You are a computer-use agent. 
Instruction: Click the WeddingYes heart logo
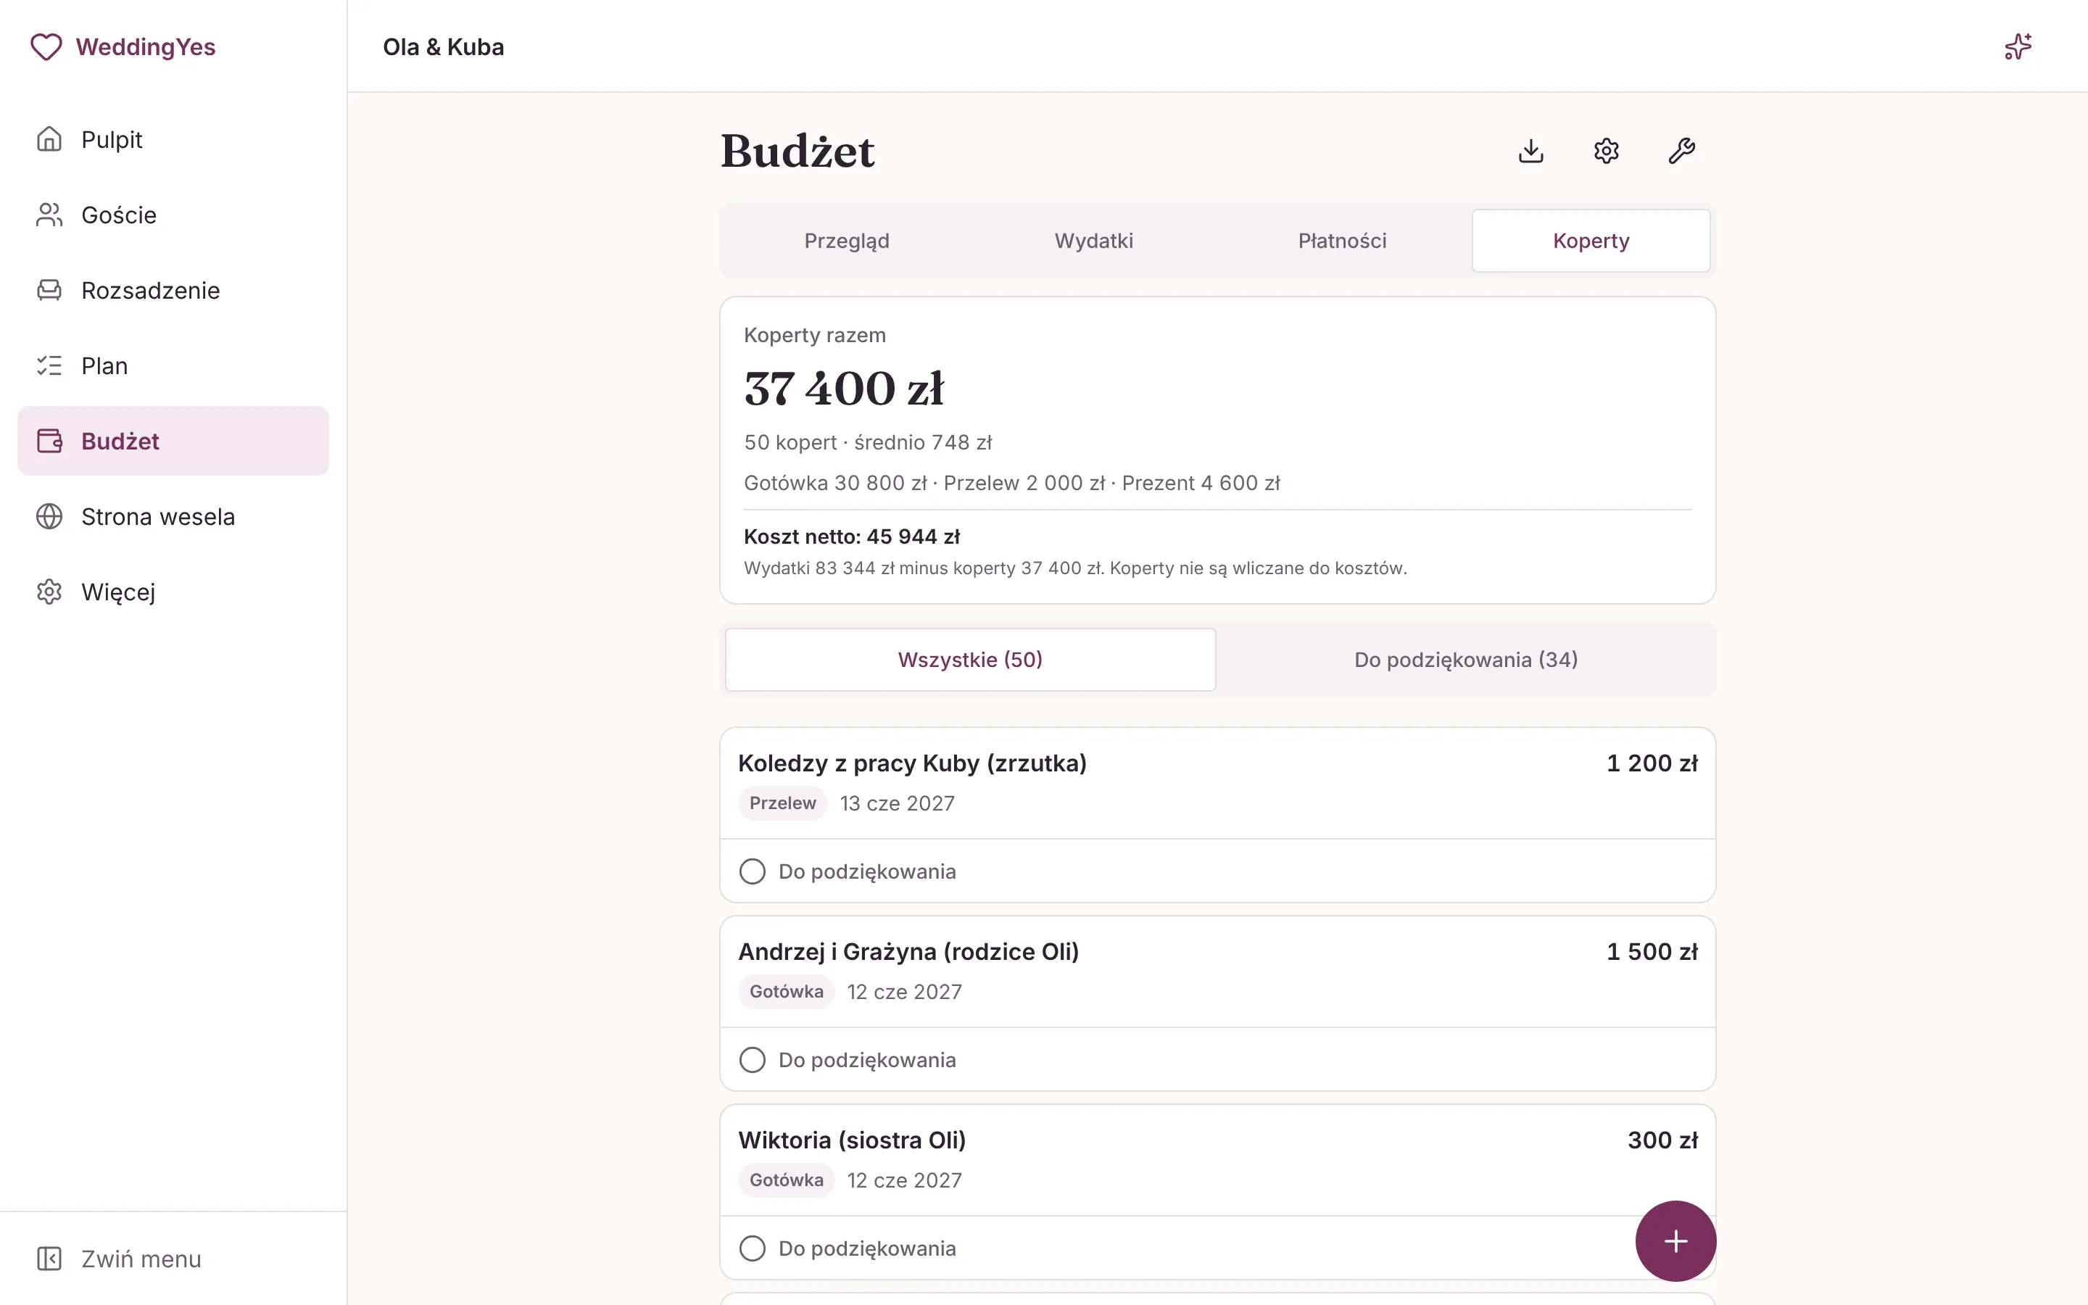(x=46, y=46)
